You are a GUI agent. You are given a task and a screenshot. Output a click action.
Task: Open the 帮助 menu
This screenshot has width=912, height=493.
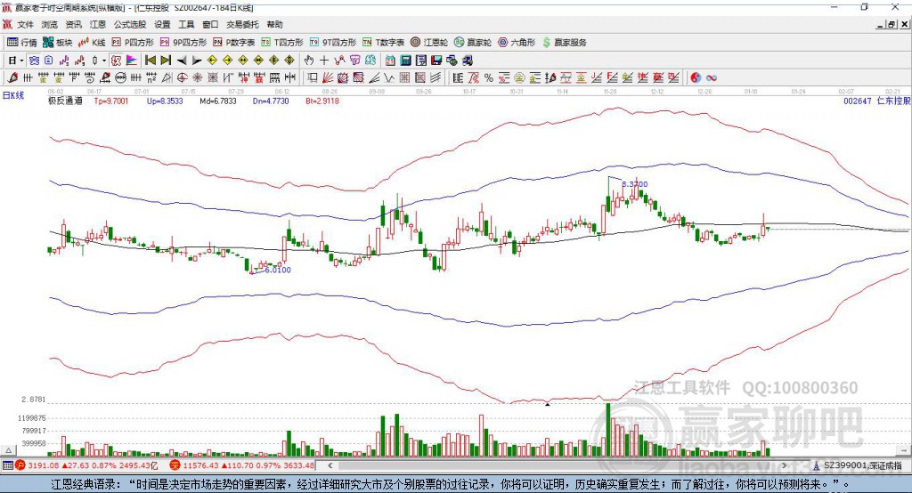(274, 24)
